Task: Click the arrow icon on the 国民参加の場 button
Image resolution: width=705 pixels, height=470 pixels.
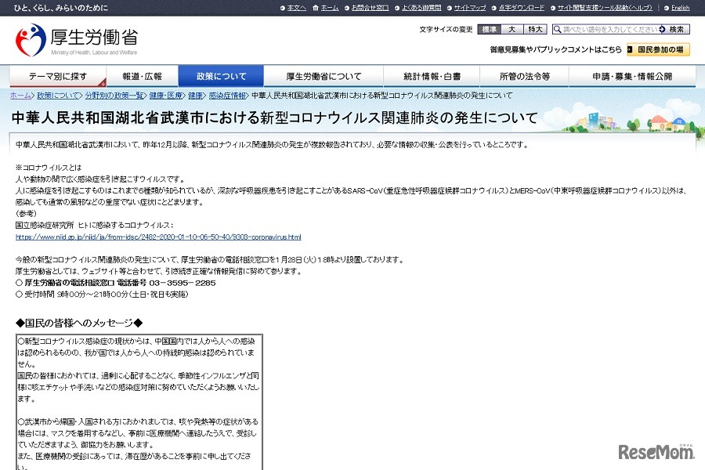Action: click(x=631, y=47)
